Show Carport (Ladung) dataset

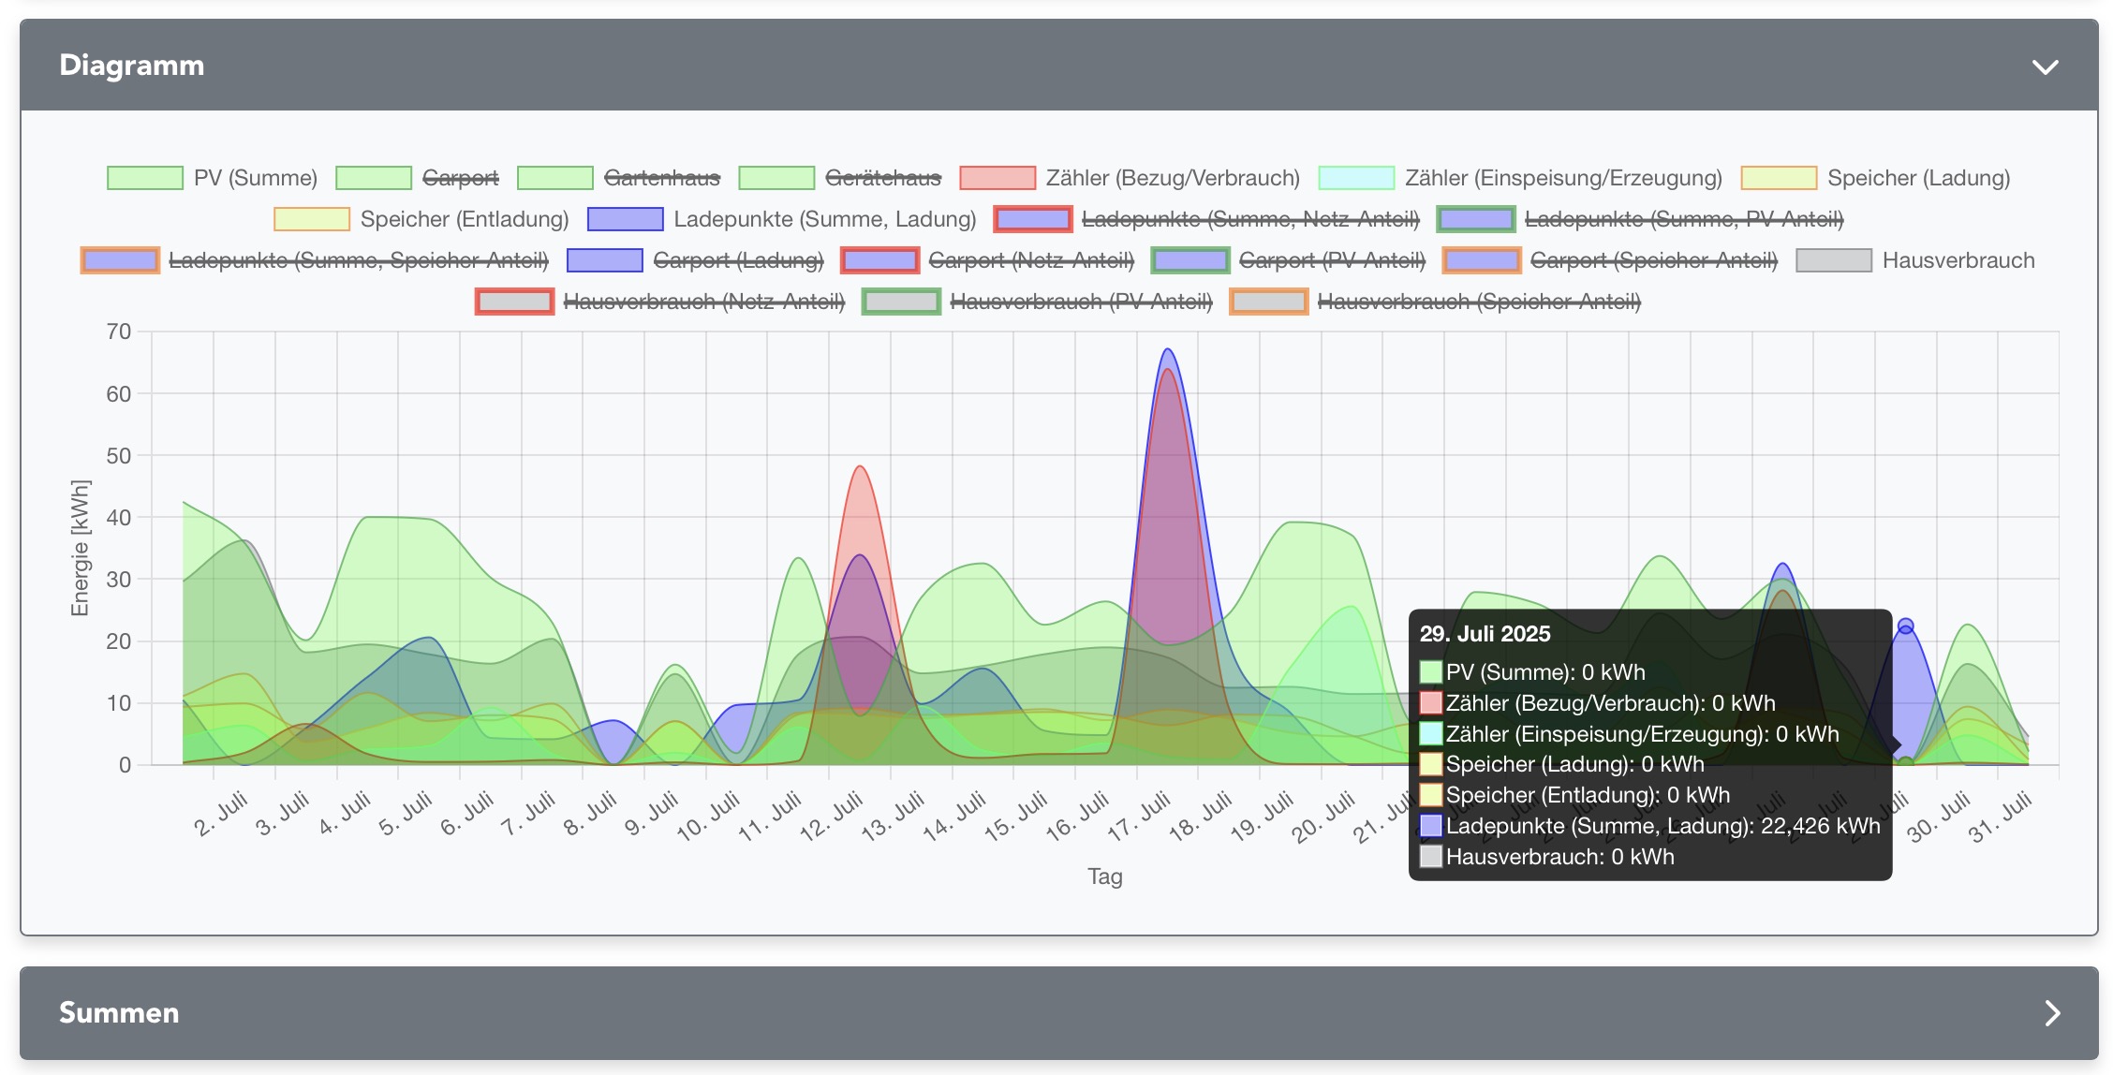[737, 260]
